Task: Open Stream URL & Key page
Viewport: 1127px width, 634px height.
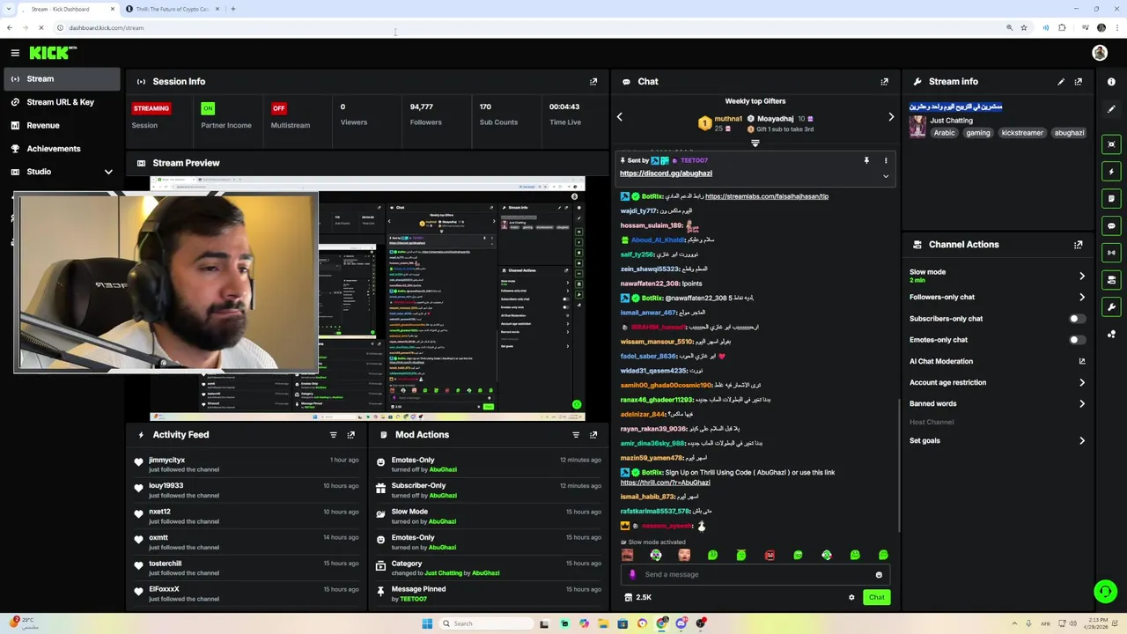Action: tap(62, 102)
